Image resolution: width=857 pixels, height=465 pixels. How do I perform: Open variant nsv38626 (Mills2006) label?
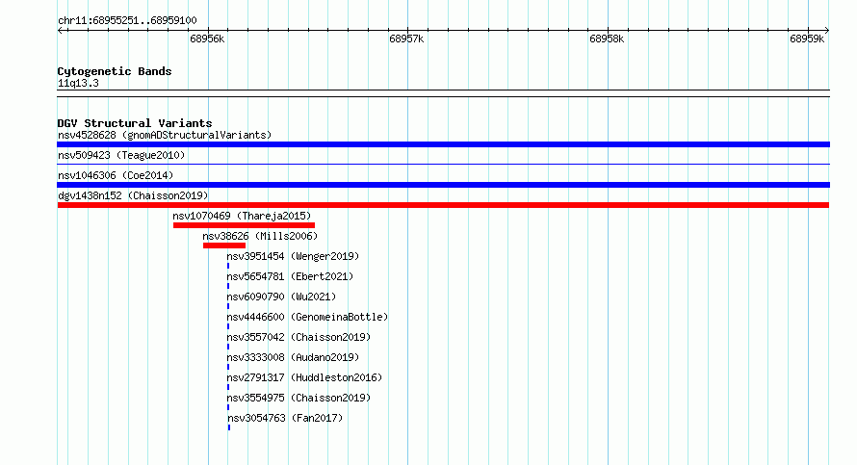260,236
